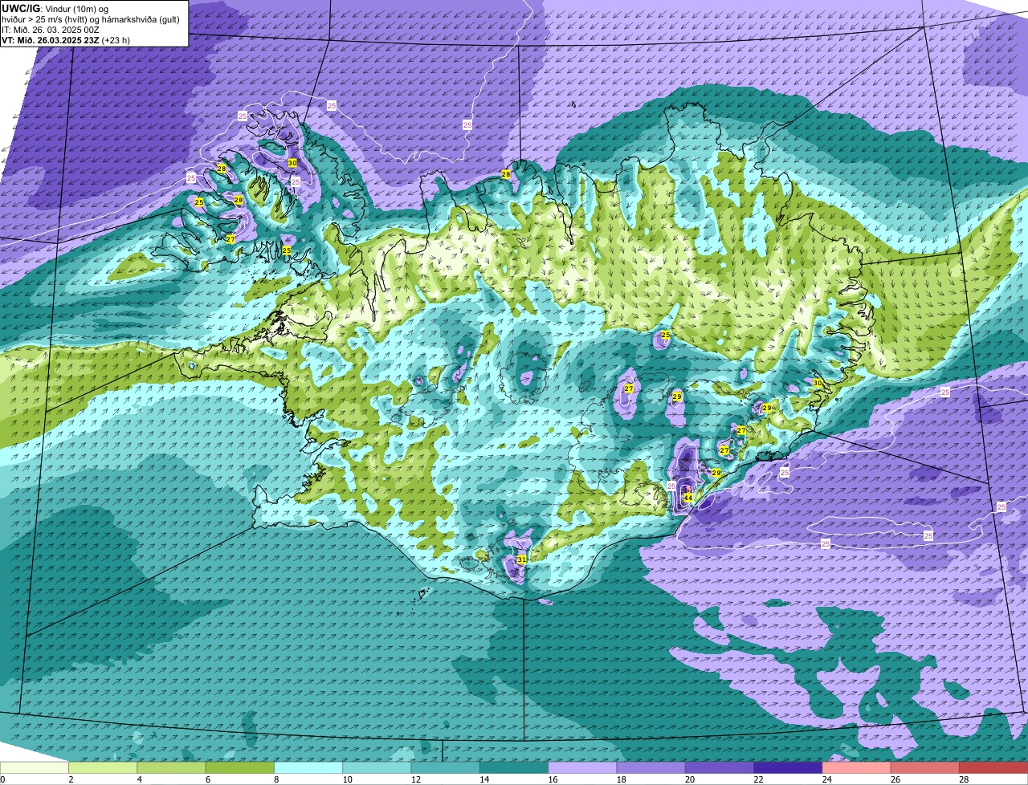The image size is (1028, 785).
Task: Click the 2–4 m/s legend color swatch
Action: click(103, 768)
